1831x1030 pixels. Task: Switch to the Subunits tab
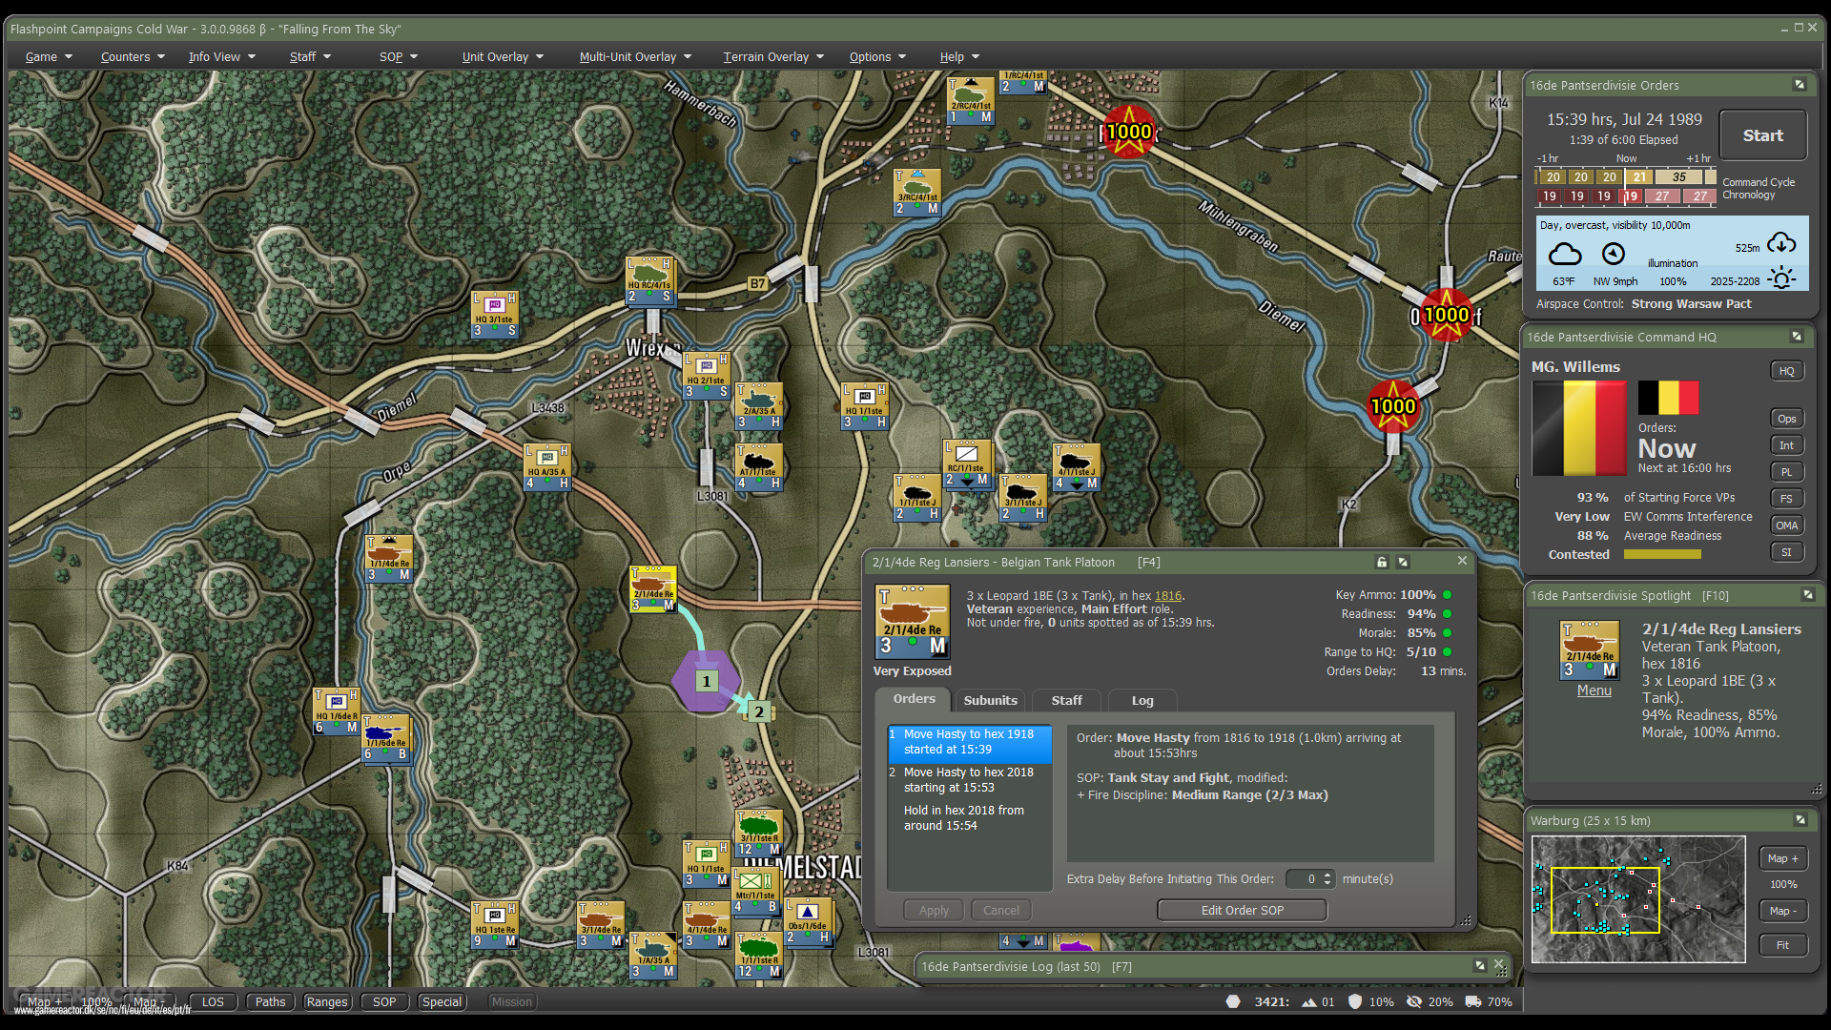990,700
